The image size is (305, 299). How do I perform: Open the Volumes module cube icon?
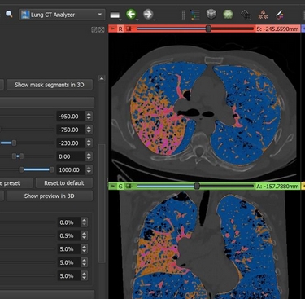pos(211,14)
